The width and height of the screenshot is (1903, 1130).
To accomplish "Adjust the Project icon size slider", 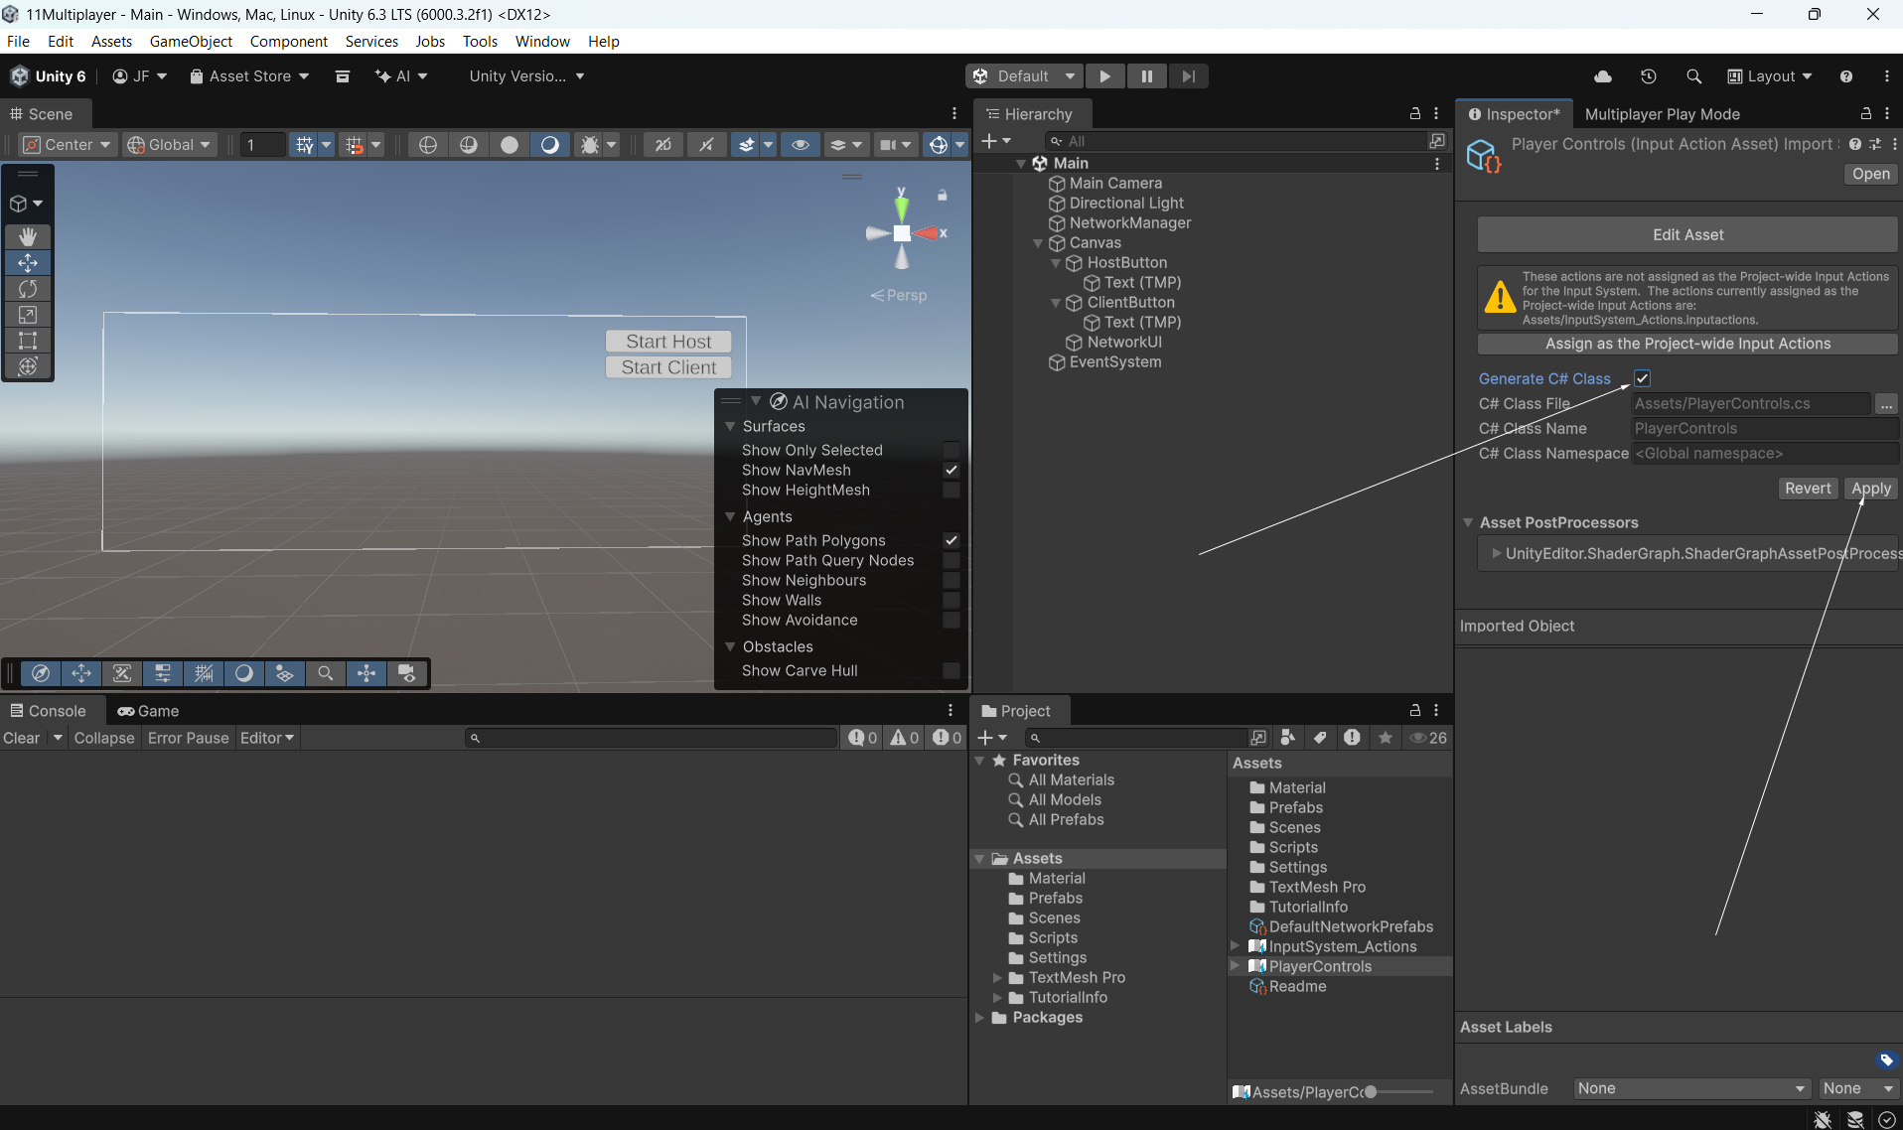I will pyautogui.click(x=1371, y=1092).
